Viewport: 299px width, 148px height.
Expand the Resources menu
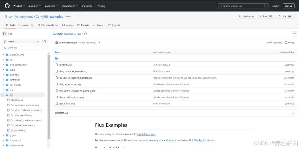point(51,6)
